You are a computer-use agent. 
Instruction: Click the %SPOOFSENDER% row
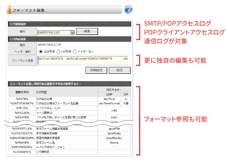coord(22,138)
